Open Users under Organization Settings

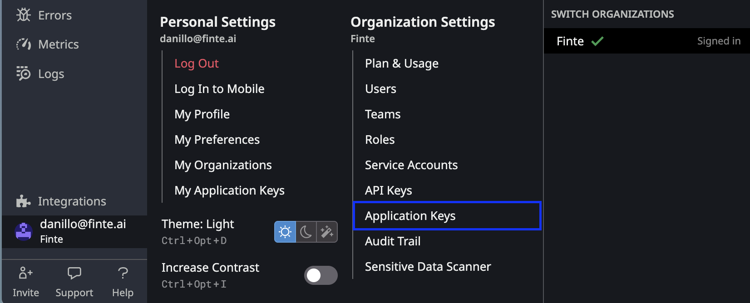380,89
